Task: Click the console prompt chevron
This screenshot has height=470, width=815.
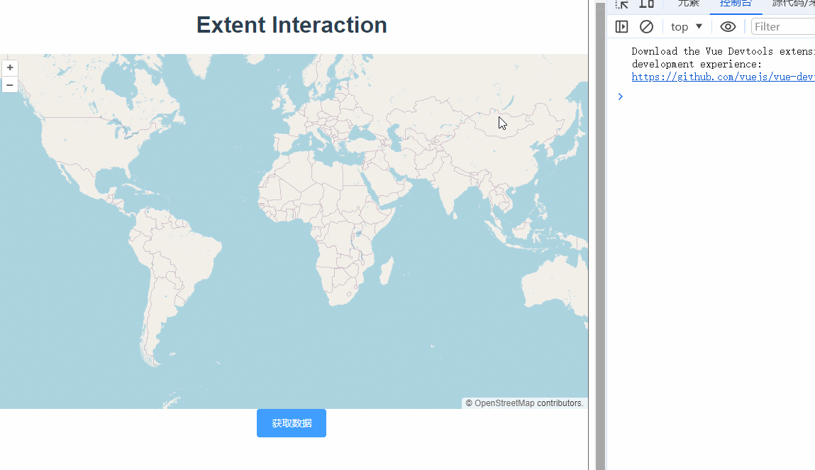Action: pos(620,97)
